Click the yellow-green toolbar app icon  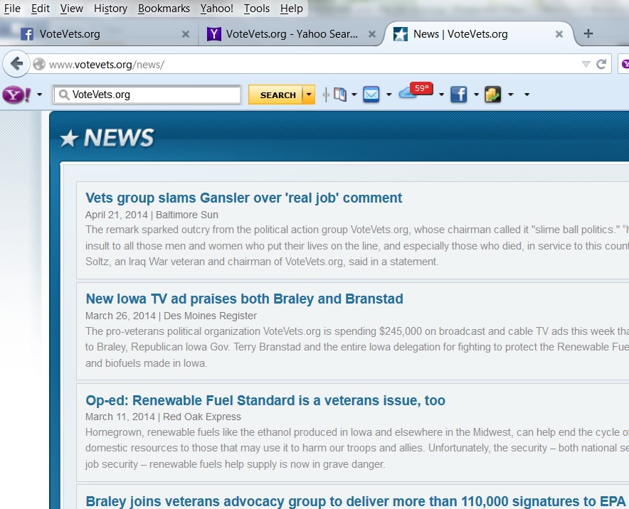click(493, 95)
